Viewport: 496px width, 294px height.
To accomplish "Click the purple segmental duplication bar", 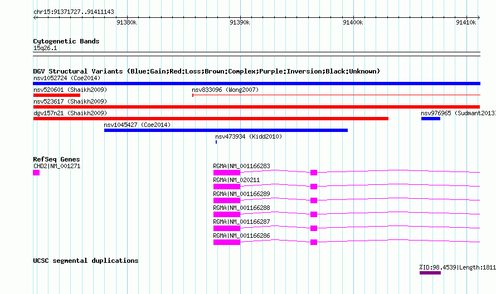I will [x=430, y=273].
